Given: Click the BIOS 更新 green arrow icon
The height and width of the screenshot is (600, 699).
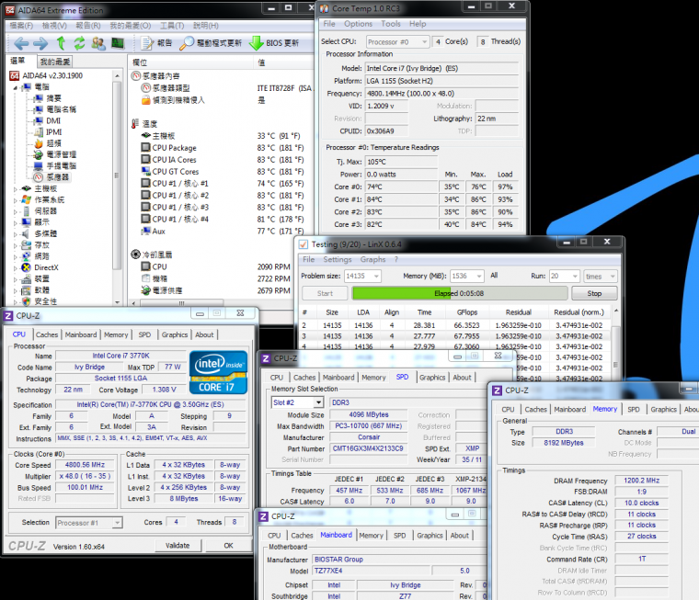Looking at the screenshot, I should (x=255, y=43).
